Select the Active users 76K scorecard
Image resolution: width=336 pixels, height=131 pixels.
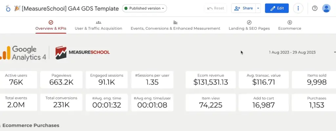tap(18, 80)
